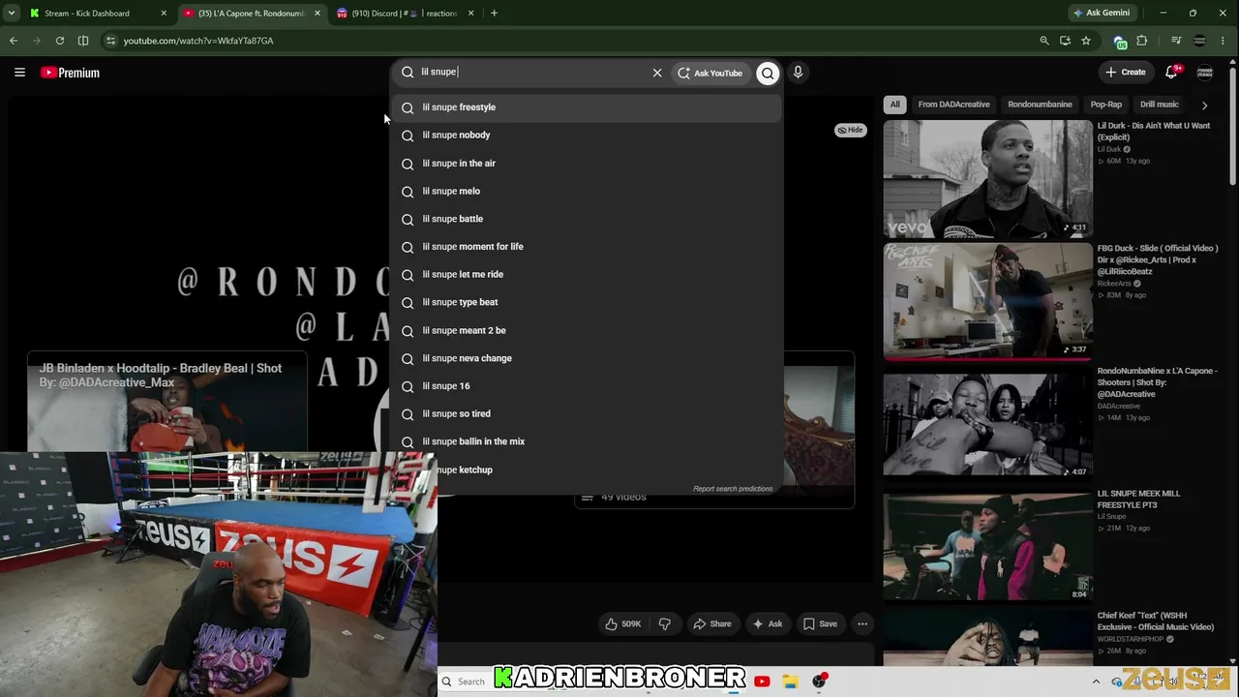
Task: Dislike the video
Action: [664, 624]
